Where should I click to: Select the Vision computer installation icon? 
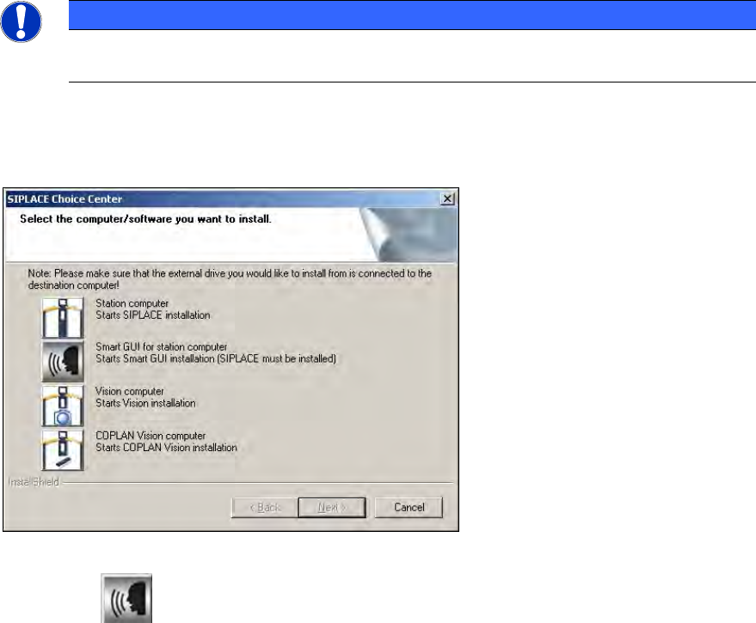point(63,406)
